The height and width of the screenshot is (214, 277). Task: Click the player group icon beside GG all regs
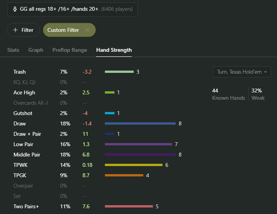[15, 9]
